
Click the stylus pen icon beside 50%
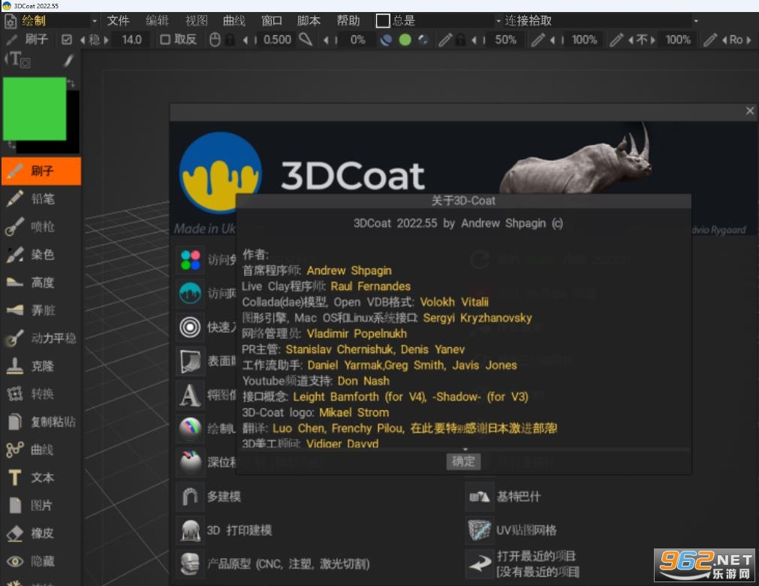tap(445, 40)
